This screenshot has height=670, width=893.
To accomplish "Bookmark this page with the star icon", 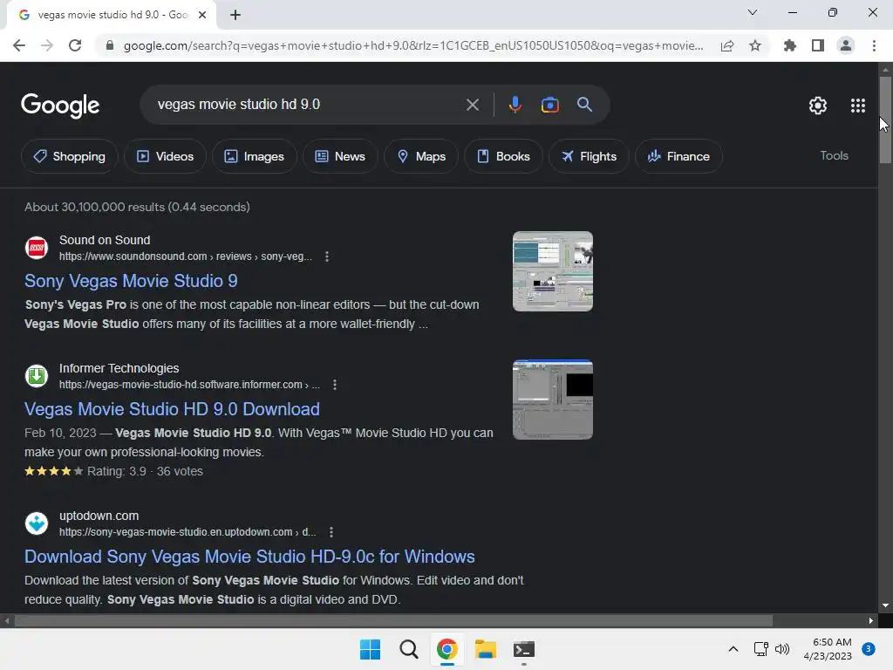I will 755,45.
